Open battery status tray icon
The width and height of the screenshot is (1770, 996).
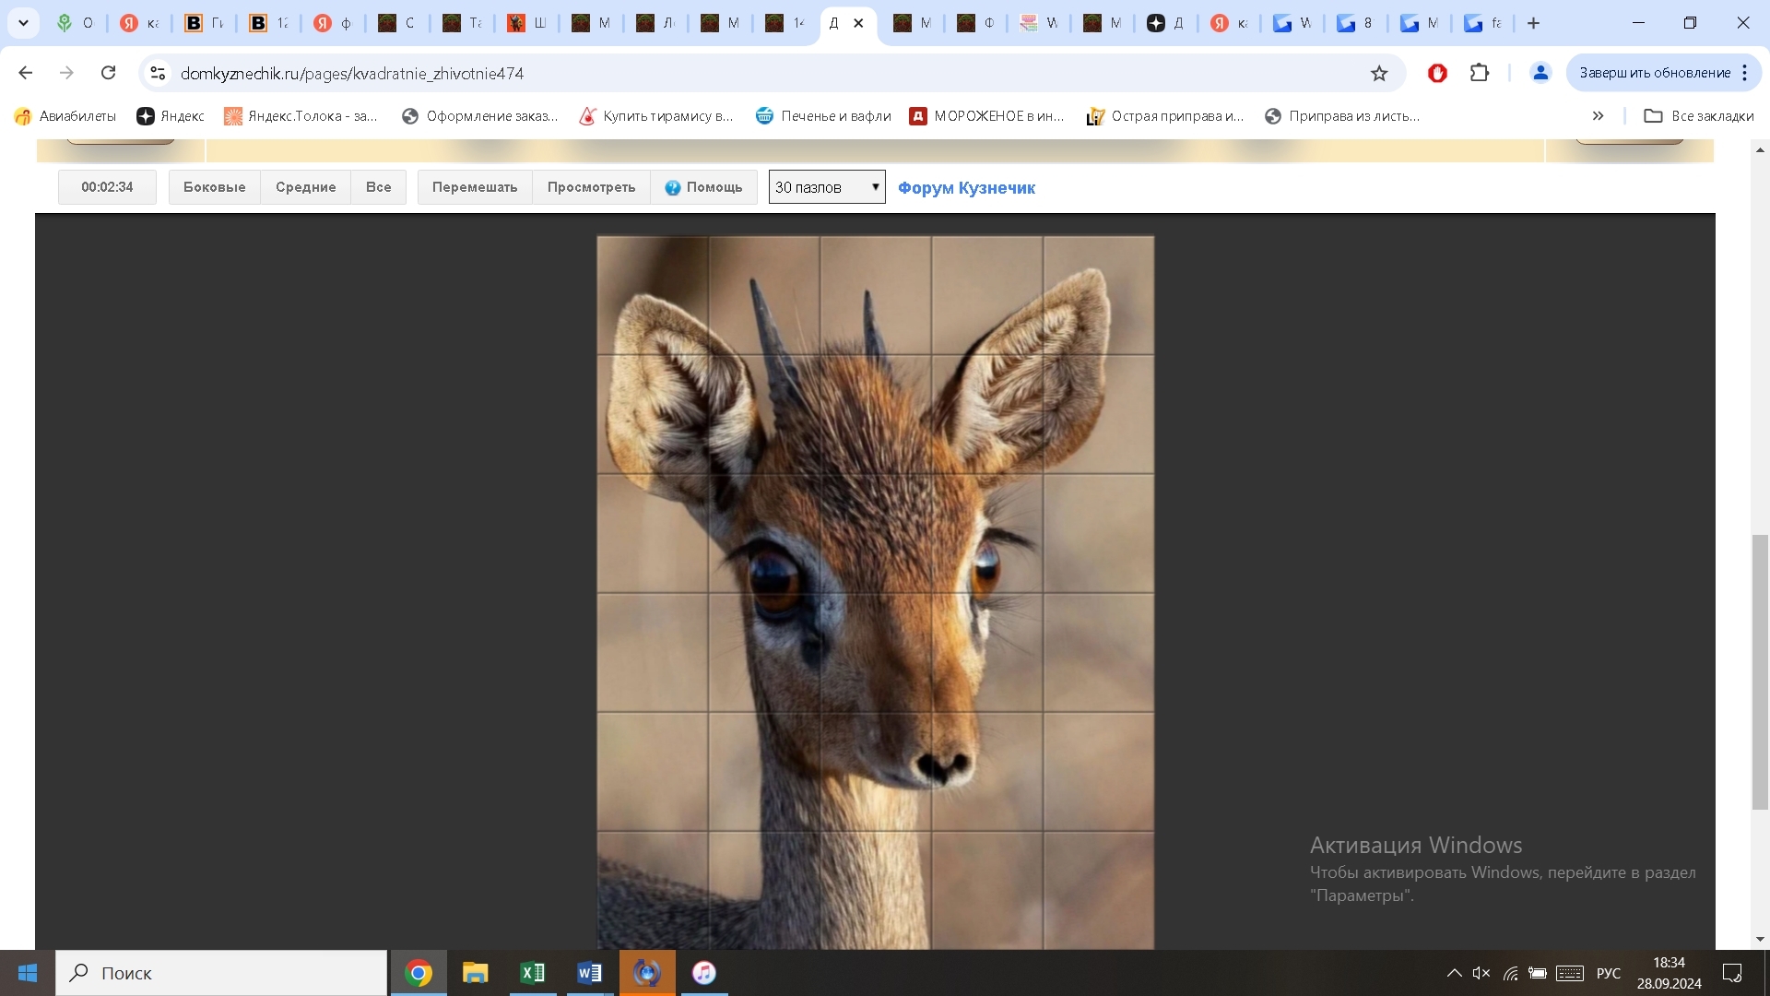(x=1538, y=973)
